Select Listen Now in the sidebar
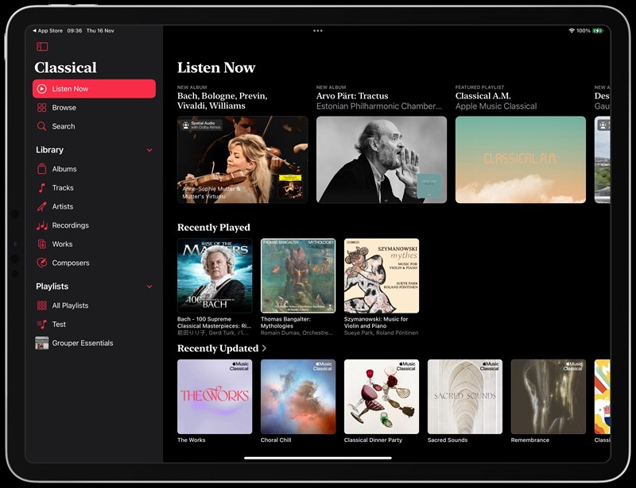 (94, 89)
